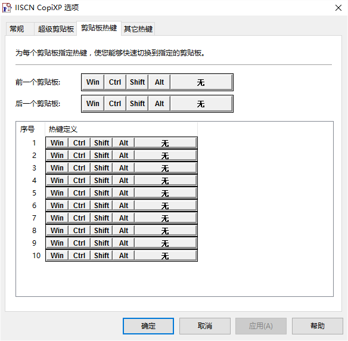348x341 pixels.
Task: Select row number 1 in the list
Action: pos(34,142)
